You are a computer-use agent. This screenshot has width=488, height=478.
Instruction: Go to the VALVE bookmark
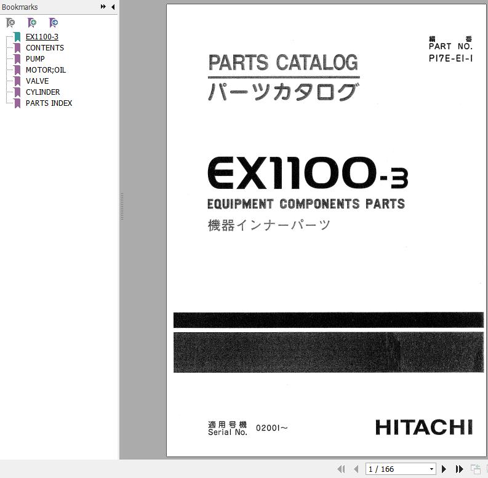pos(38,81)
